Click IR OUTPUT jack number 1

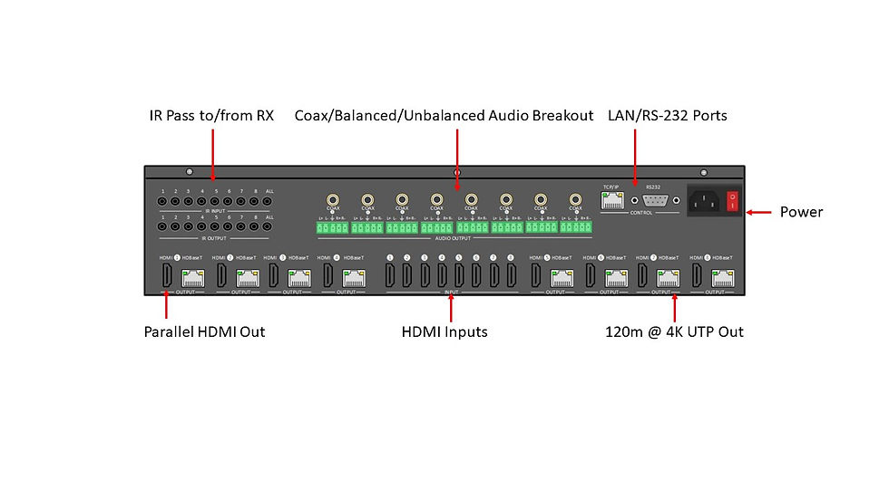(162, 226)
